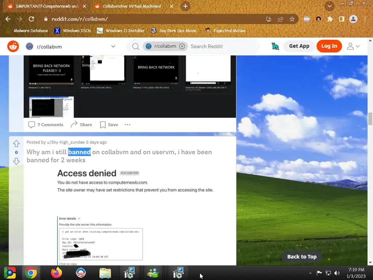Open the Chrome profile avatar
Screen dimensions: 373x280
pyautogui.click(x=353, y=19)
